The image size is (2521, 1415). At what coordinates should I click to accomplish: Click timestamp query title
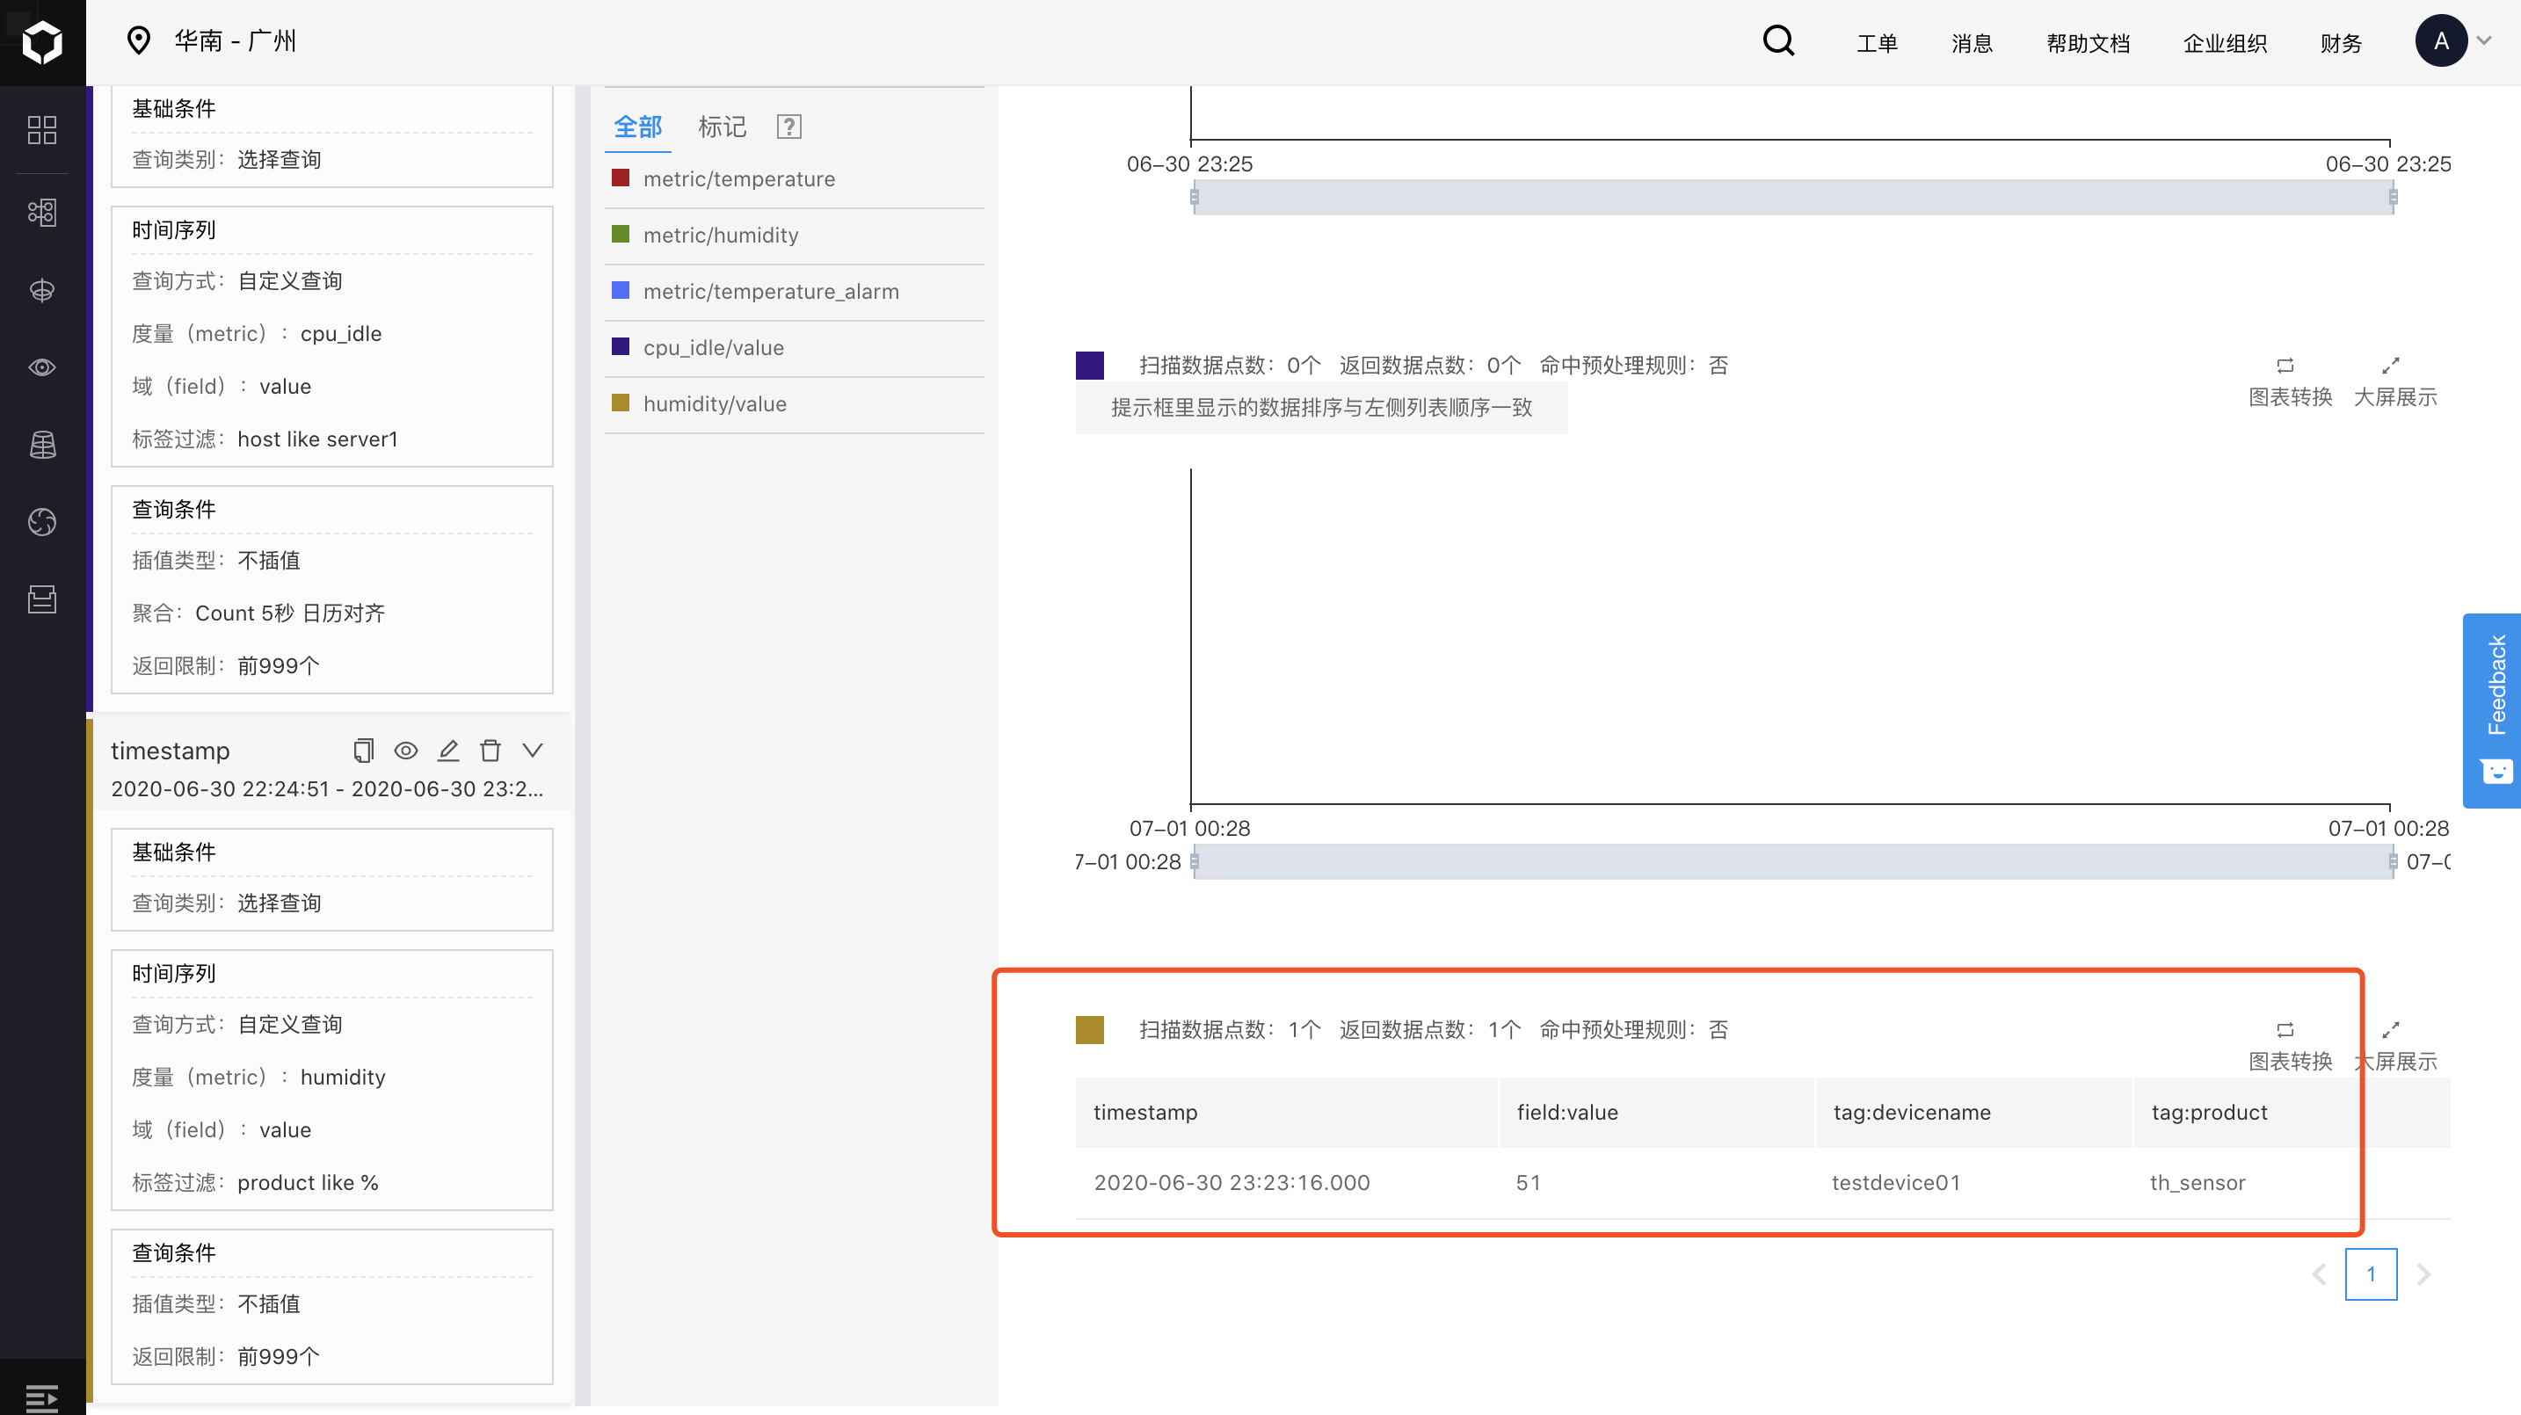[171, 751]
